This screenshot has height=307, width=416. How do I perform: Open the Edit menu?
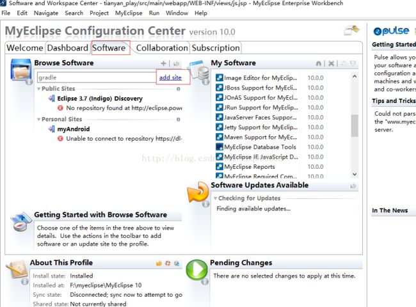point(22,13)
